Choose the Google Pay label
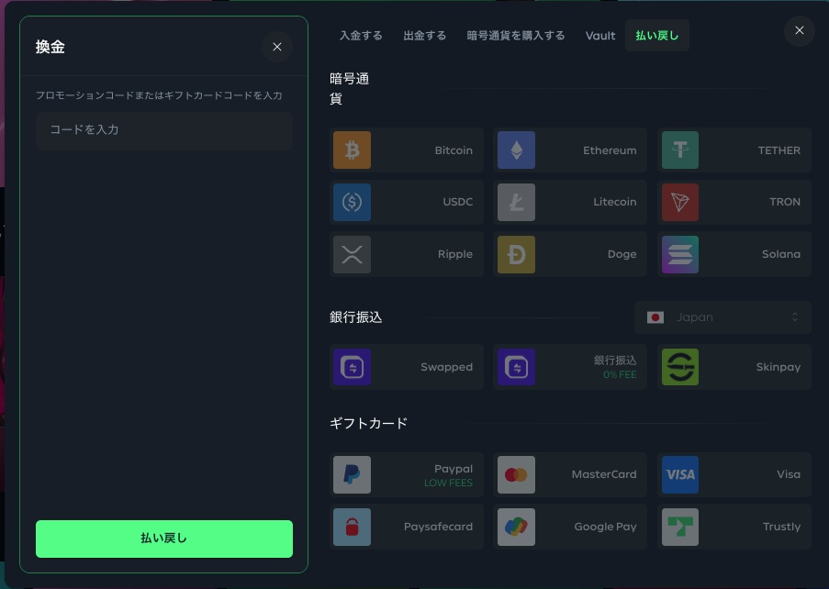Image resolution: width=829 pixels, height=589 pixels. (605, 527)
